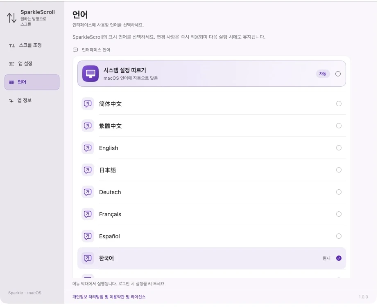
Task: Click the Sparkle · macOS footer text
Action: click(25, 293)
